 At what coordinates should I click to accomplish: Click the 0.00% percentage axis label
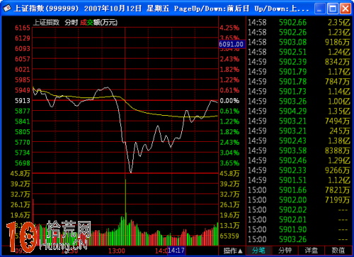coord(229,101)
